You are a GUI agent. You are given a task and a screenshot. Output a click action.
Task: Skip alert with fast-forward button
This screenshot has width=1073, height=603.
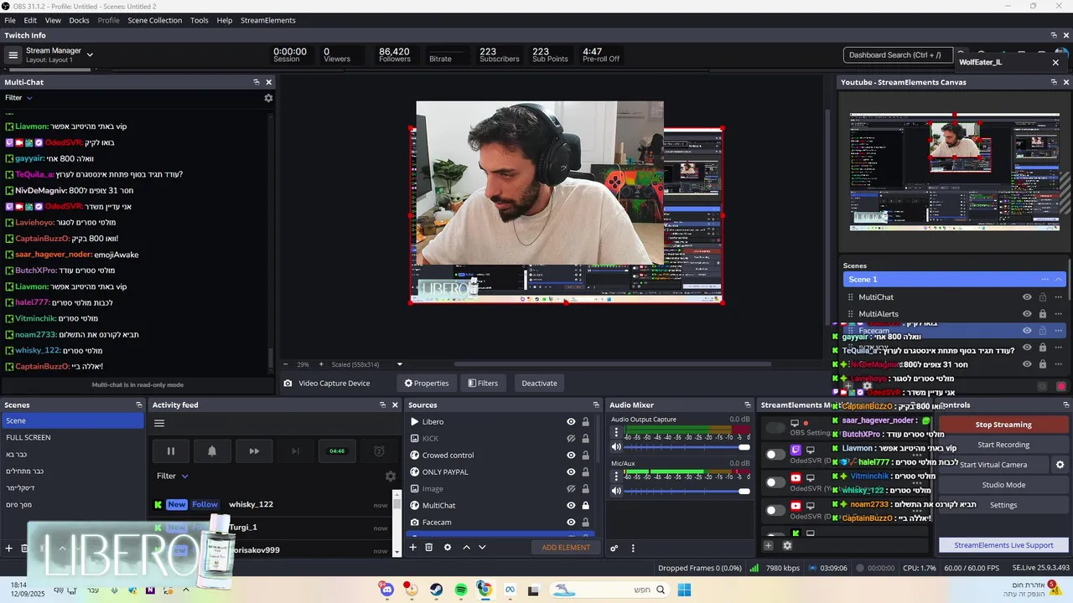coord(254,451)
